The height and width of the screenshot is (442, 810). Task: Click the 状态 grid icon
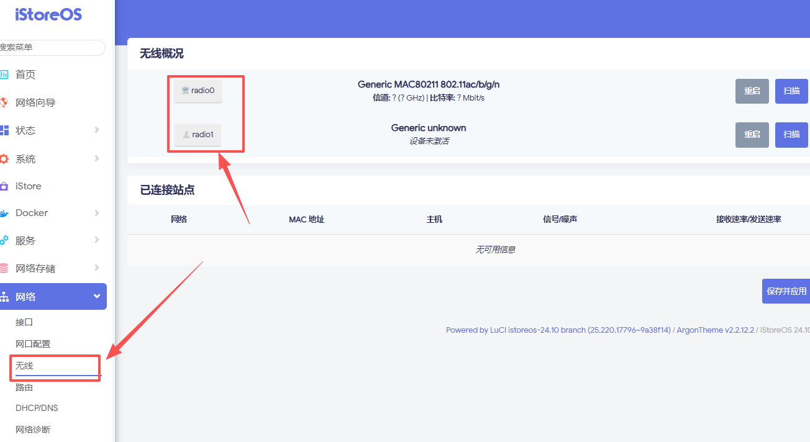(4, 130)
